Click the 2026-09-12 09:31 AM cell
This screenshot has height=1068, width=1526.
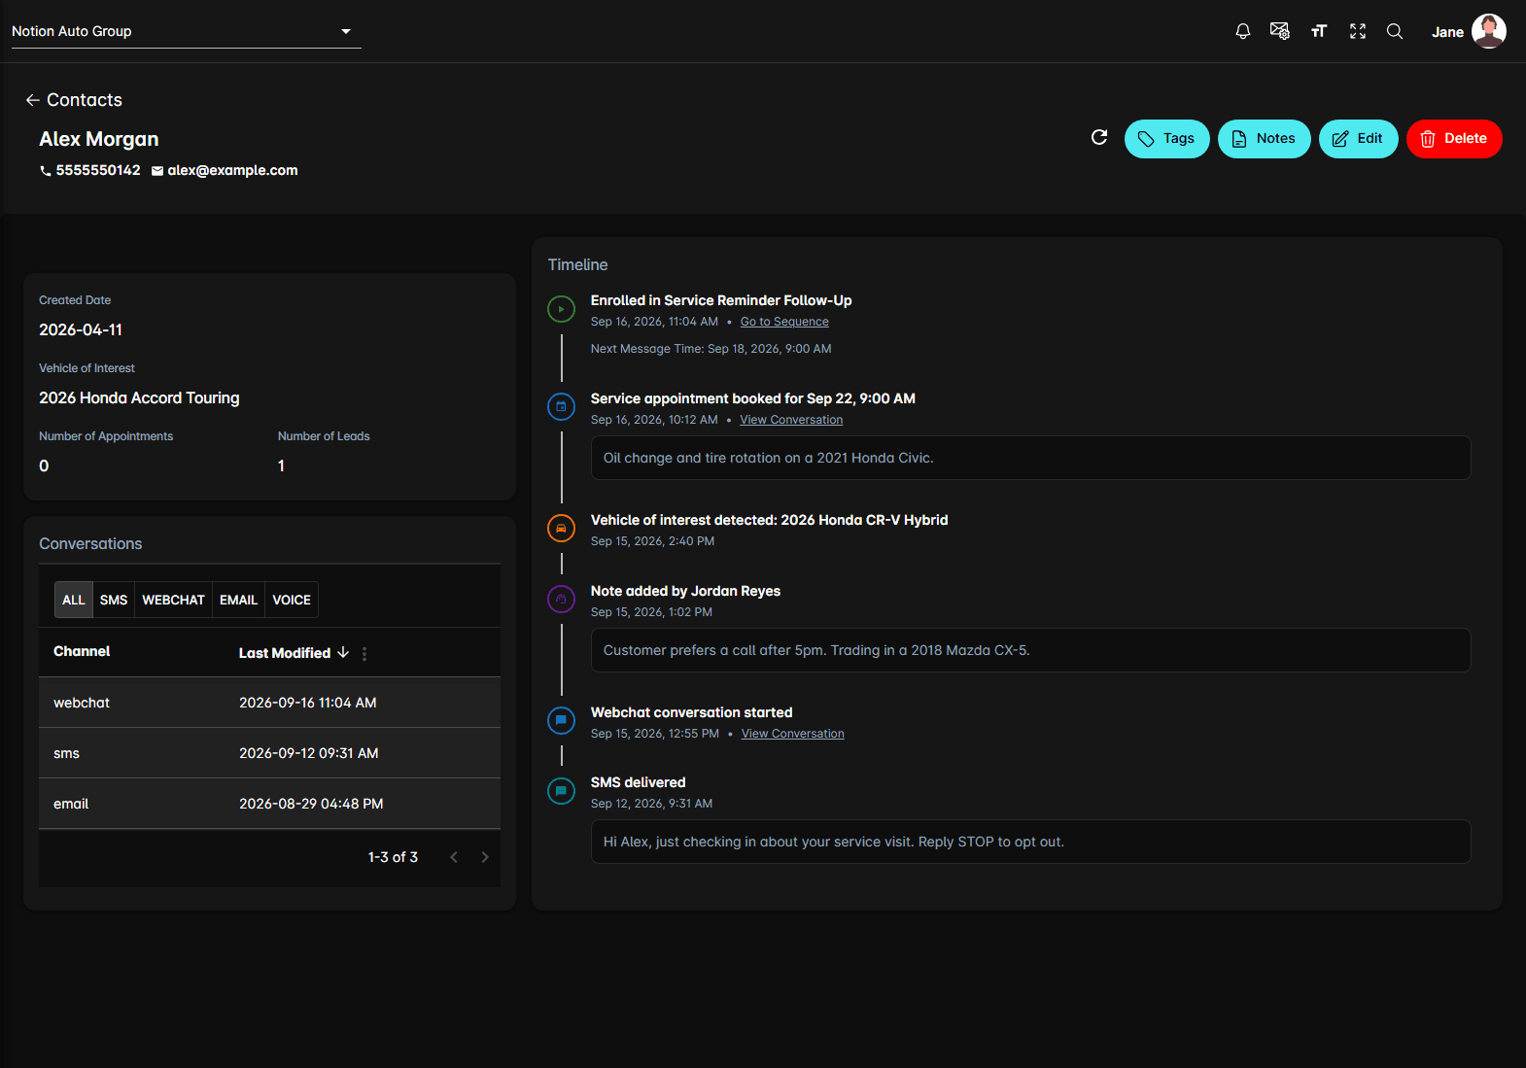pos(309,753)
